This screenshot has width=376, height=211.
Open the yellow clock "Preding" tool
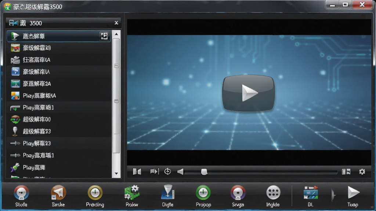[x=95, y=193]
